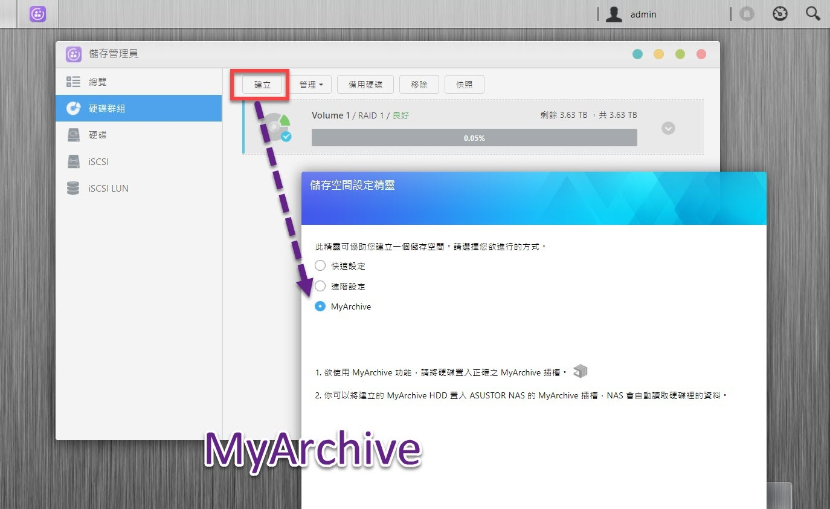The width and height of the screenshot is (830, 509).
Task: Click the iSCSI drive icon
Action: tap(73, 161)
